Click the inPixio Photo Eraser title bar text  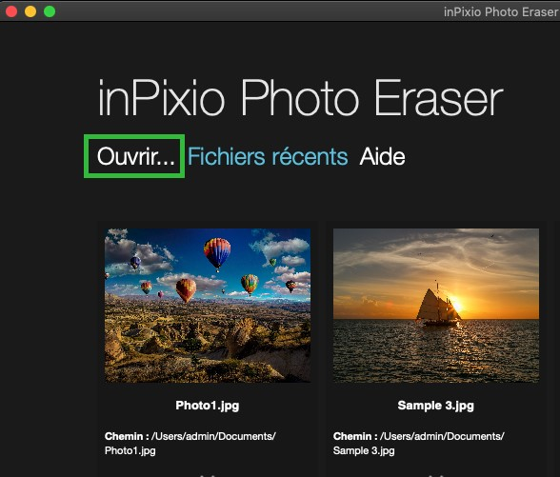501,12
